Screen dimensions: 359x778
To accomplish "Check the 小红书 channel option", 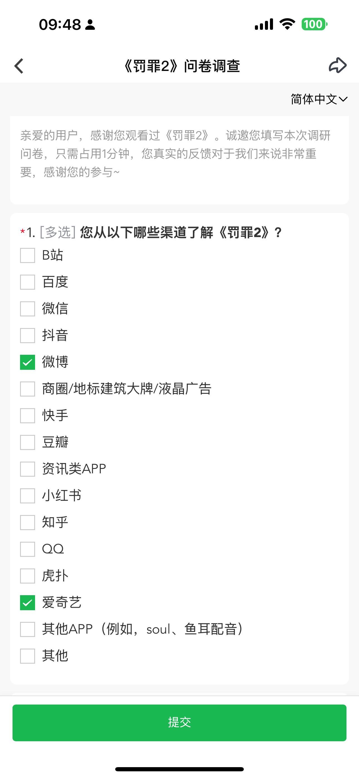I will coord(27,496).
